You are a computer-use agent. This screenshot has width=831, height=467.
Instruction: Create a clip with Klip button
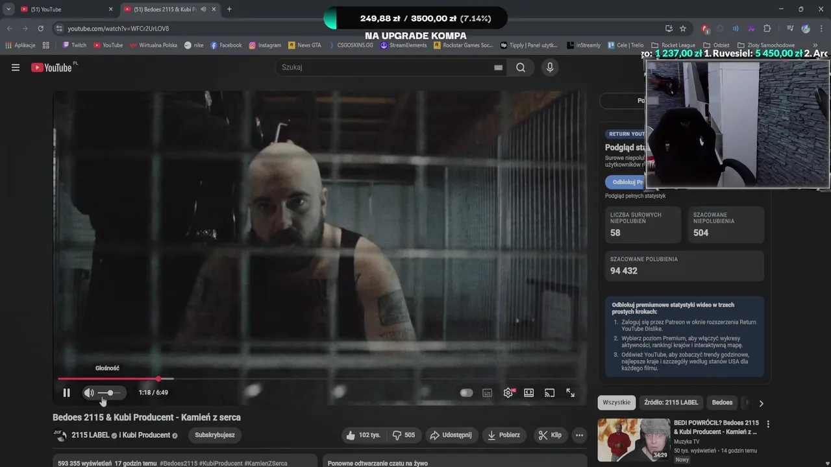click(550, 435)
